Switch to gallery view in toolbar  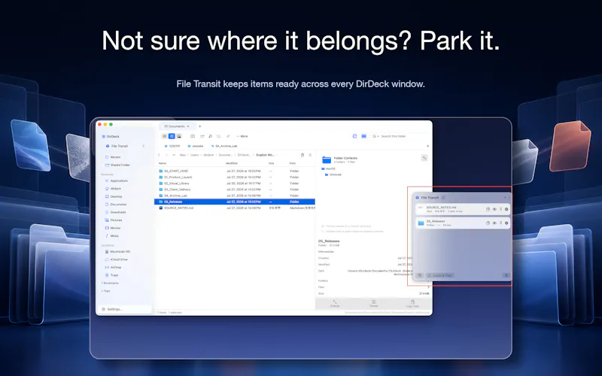coord(179,136)
